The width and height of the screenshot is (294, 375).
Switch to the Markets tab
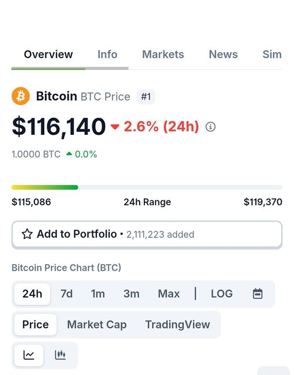pos(163,54)
